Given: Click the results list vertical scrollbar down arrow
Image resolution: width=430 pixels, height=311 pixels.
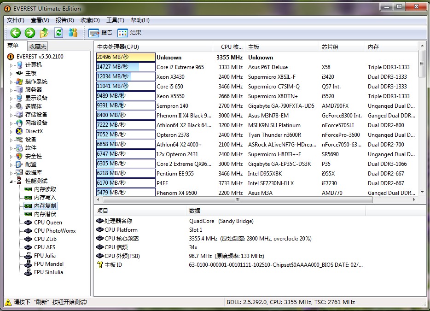Looking at the screenshot, I should pyautogui.click(x=422, y=192).
